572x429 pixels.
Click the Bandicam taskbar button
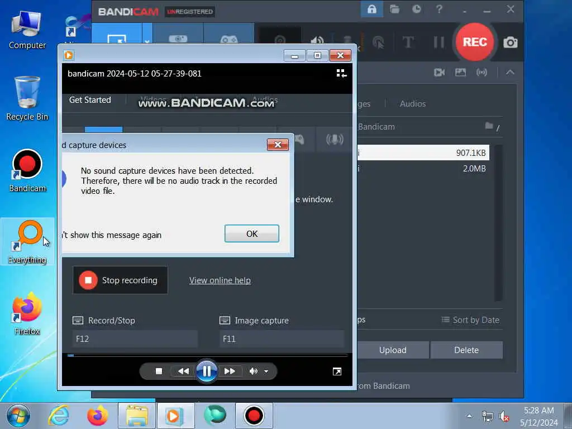coord(254,416)
